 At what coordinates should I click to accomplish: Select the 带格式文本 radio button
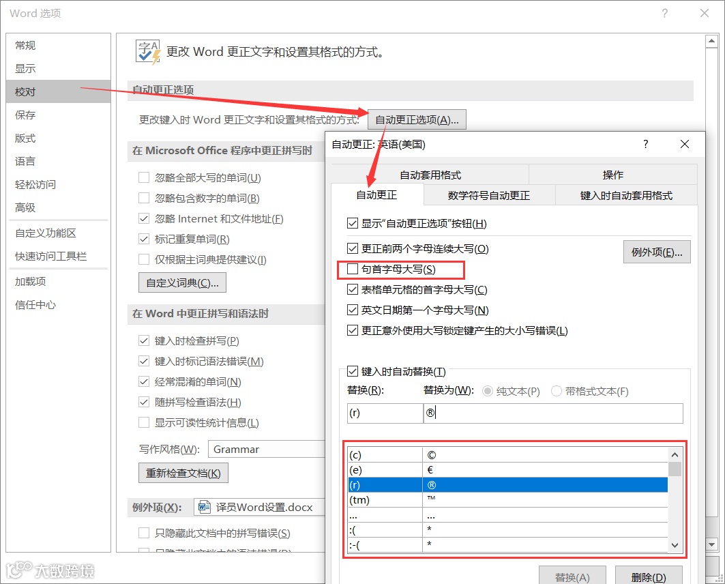pos(557,391)
